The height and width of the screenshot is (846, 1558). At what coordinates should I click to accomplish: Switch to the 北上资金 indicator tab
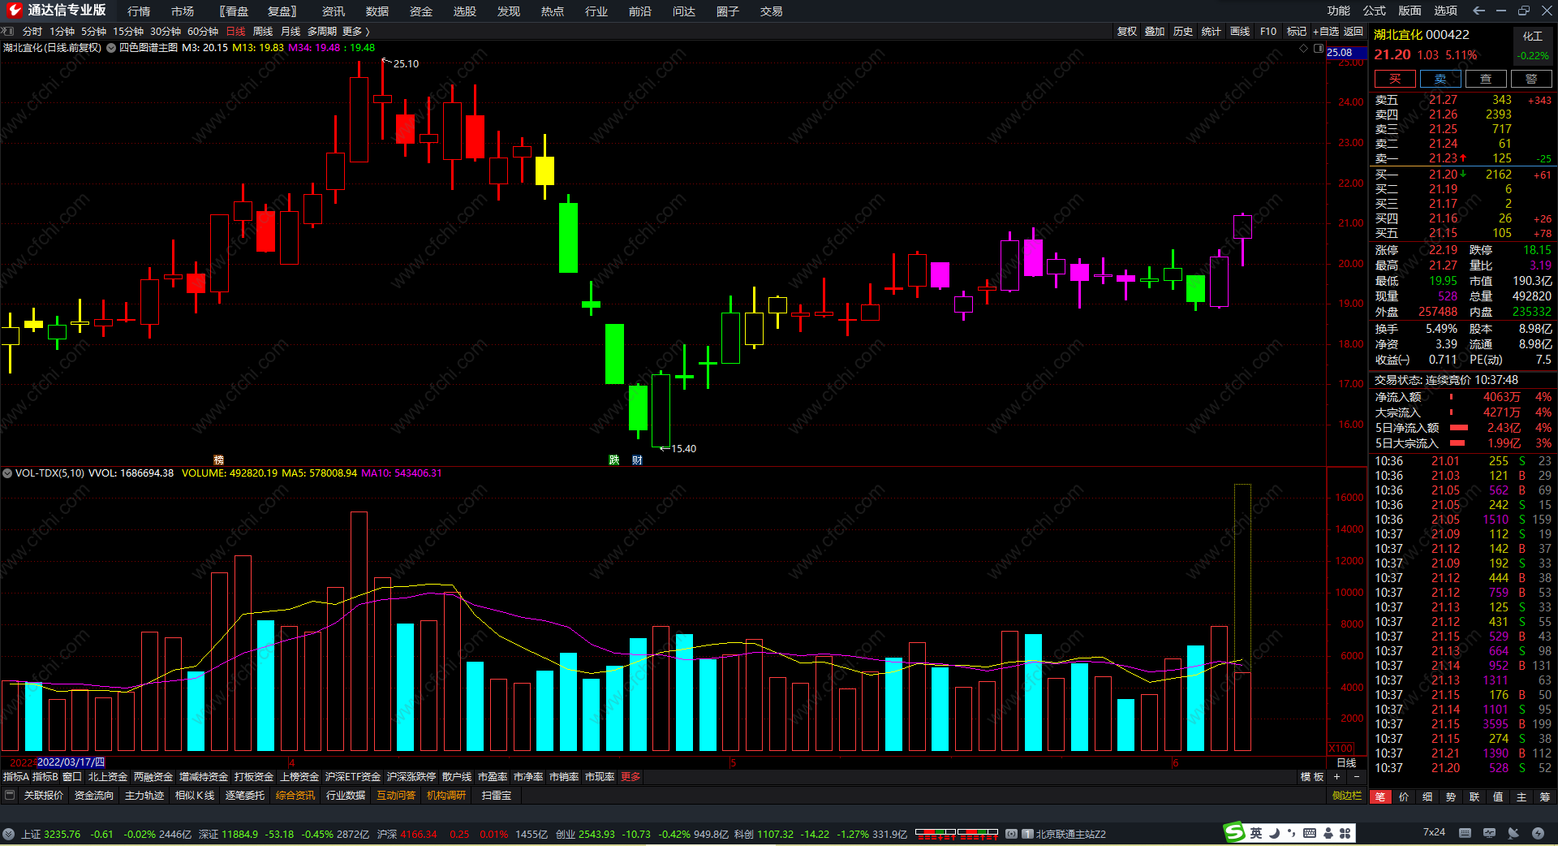pos(108,777)
